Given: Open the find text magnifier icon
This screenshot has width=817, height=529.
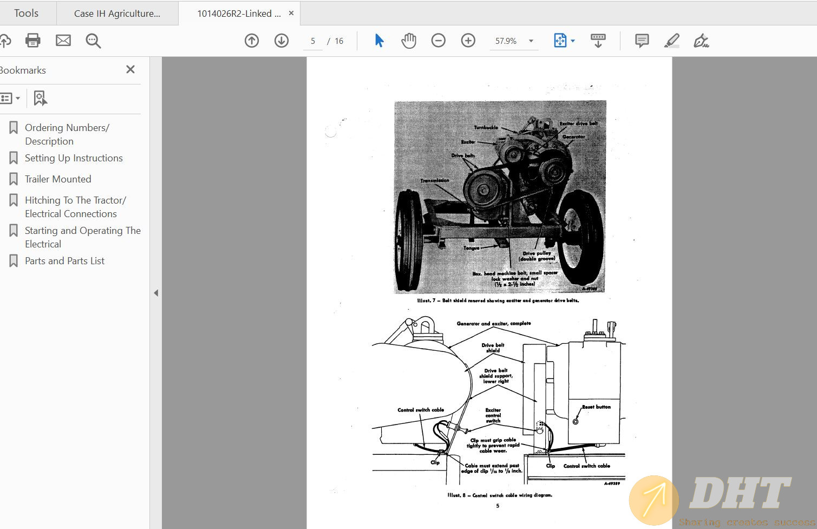Looking at the screenshot, I should (x=93, y=41).
